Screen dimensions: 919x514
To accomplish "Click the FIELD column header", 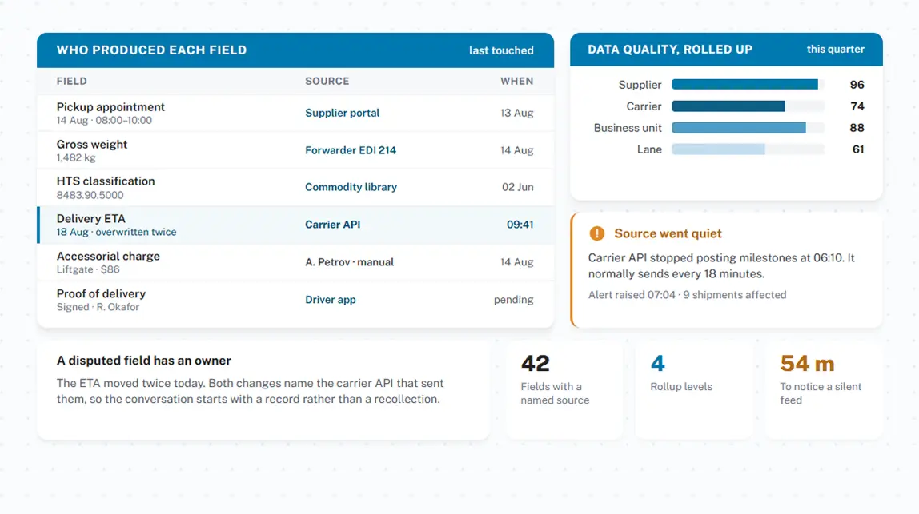I will (x=71, y=82).
